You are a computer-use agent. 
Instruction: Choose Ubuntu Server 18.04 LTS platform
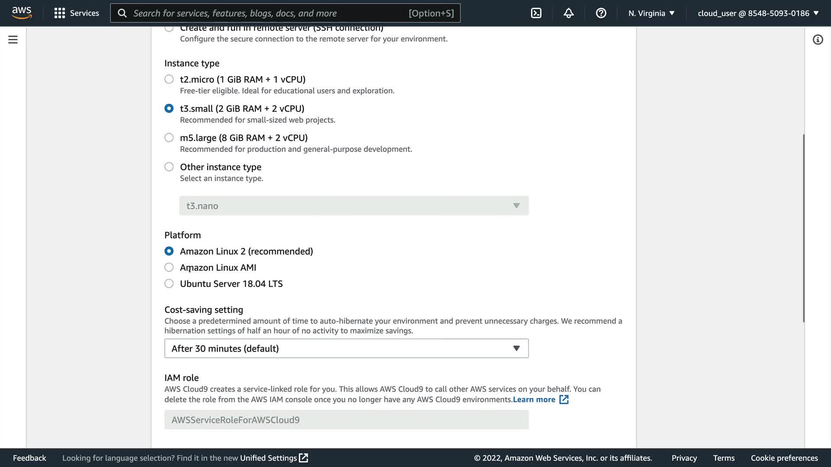point(169,284)
